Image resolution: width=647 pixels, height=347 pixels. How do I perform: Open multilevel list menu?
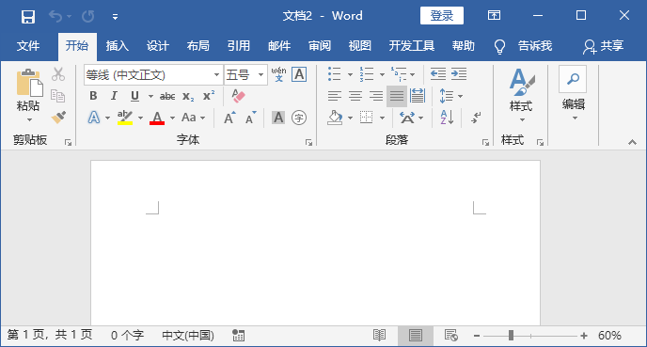402,74
